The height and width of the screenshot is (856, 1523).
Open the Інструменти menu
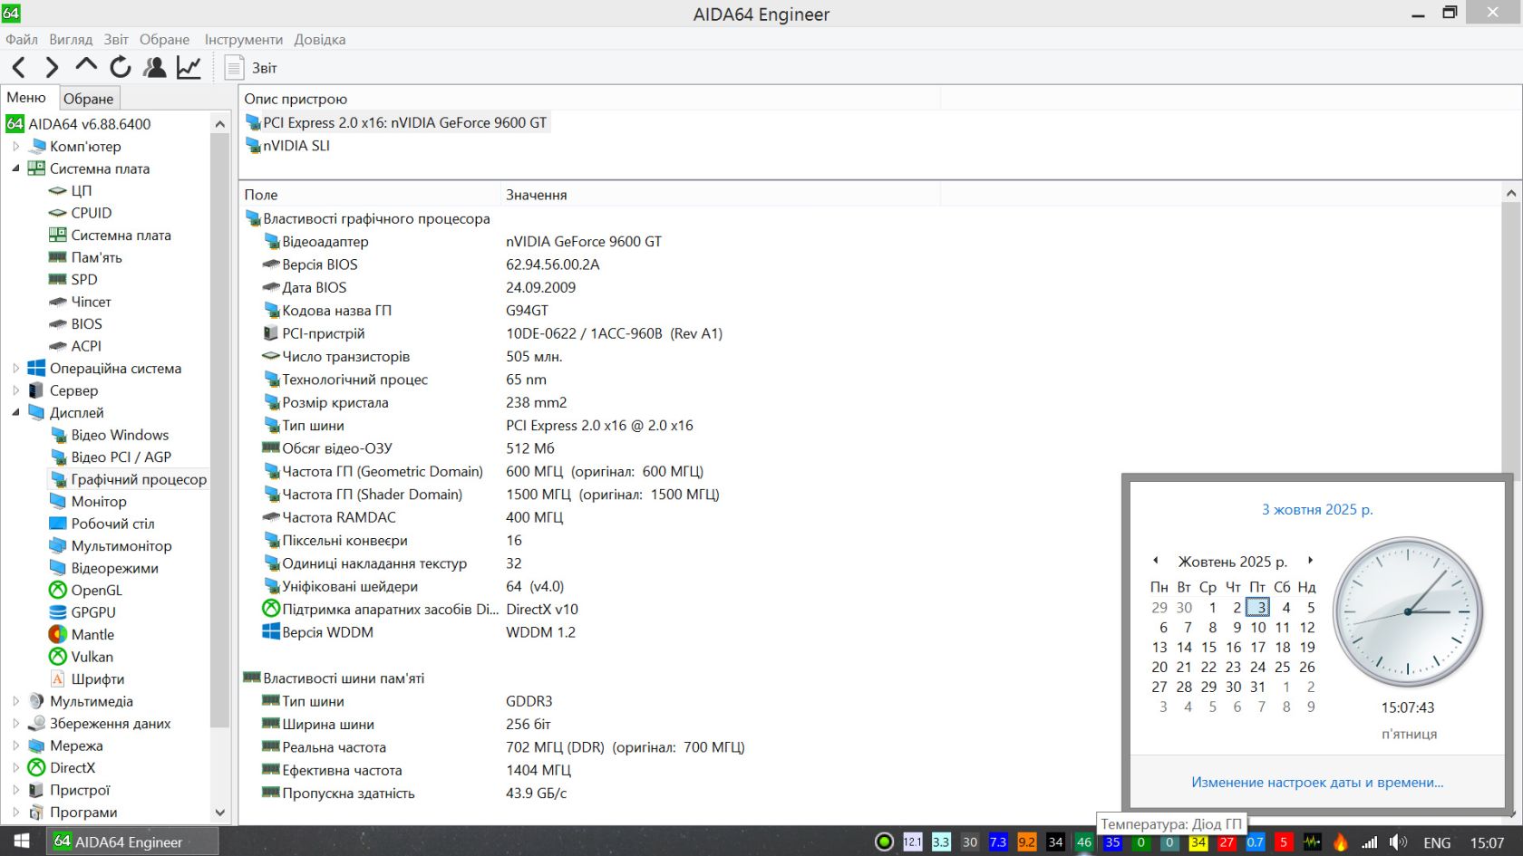243,39
